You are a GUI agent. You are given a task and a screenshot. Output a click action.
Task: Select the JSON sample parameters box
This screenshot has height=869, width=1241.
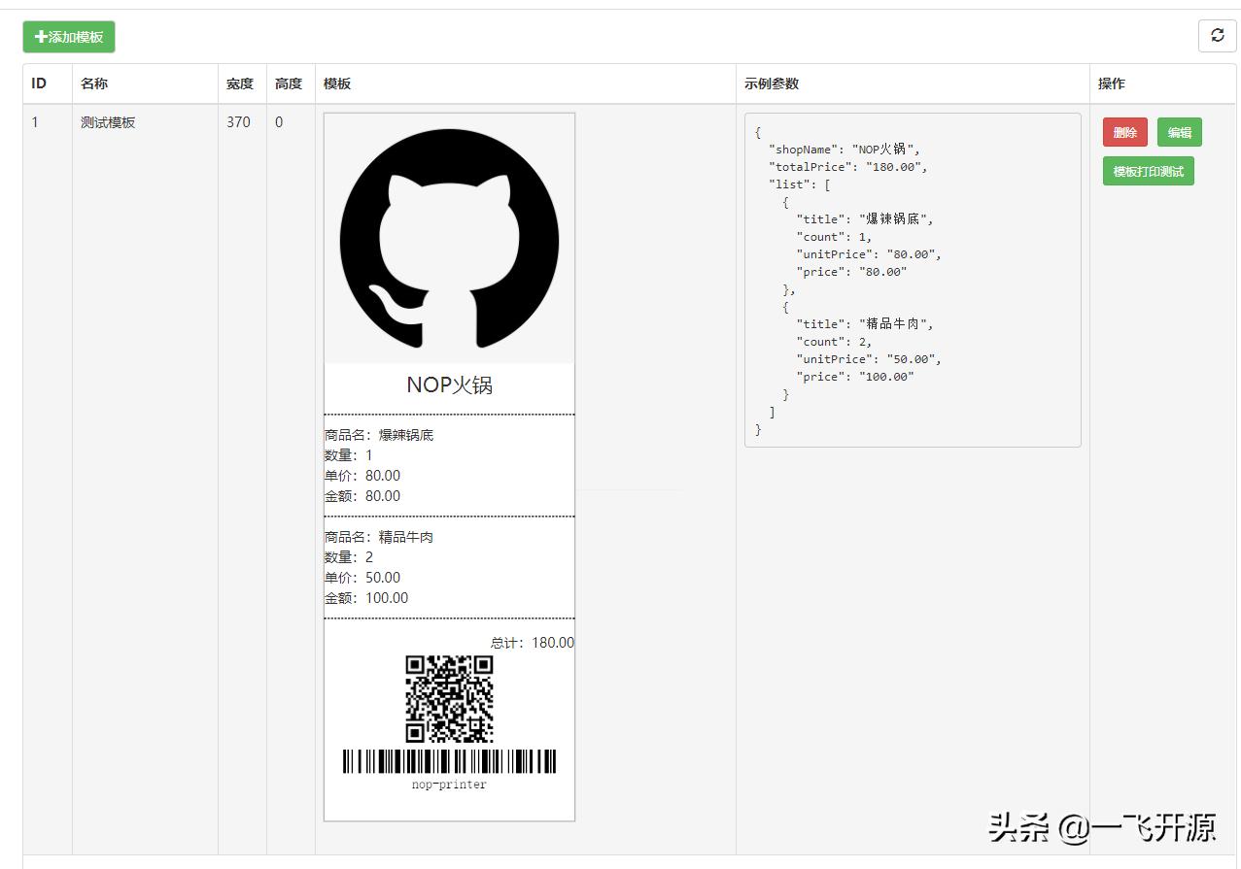pyautogui.click(x=912, y=280)
